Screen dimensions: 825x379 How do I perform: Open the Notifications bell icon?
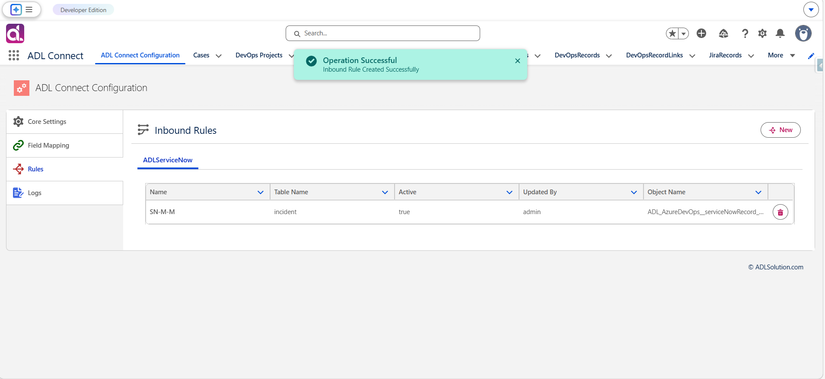[x=780, y=33]
